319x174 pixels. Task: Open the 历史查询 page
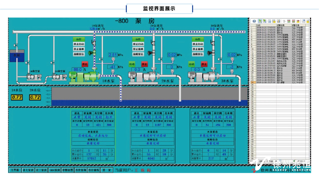(81, 170)
